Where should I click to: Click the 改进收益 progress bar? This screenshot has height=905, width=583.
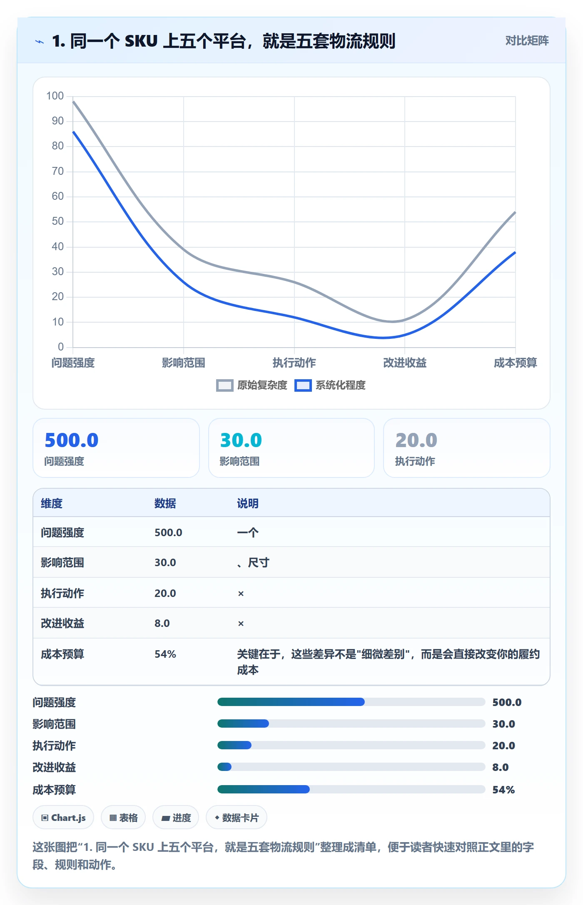click(351, 767)
